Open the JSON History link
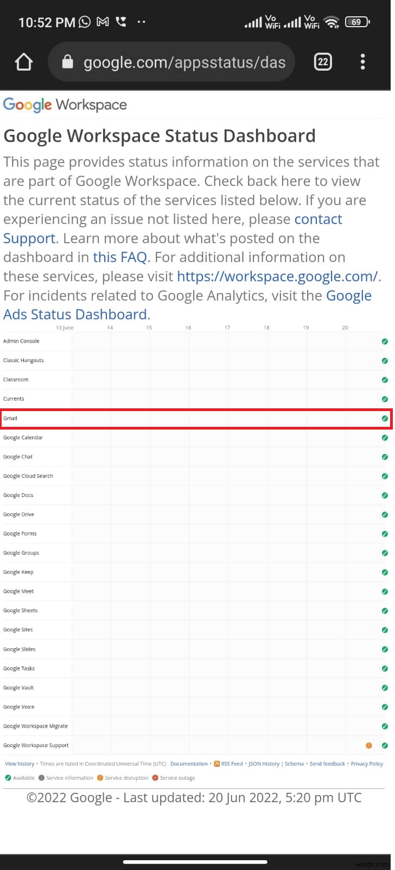The width and height of the screenshot is (395, 870). pos(264,764)
